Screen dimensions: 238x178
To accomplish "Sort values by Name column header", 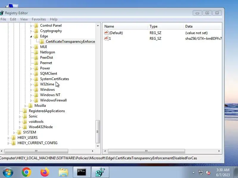I will tap(125, 26).
